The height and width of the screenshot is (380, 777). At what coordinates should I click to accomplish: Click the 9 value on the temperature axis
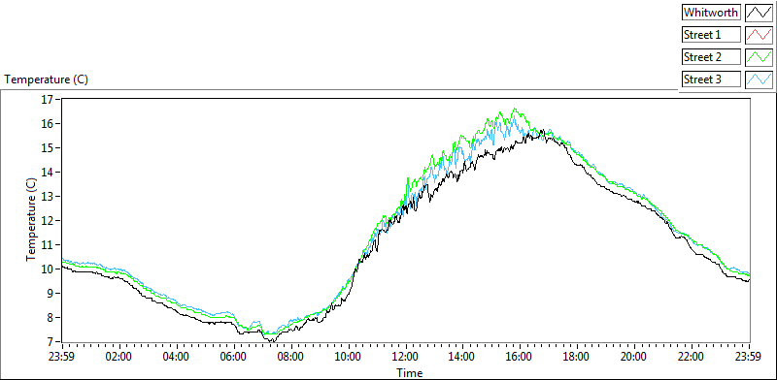coord(51,294)
